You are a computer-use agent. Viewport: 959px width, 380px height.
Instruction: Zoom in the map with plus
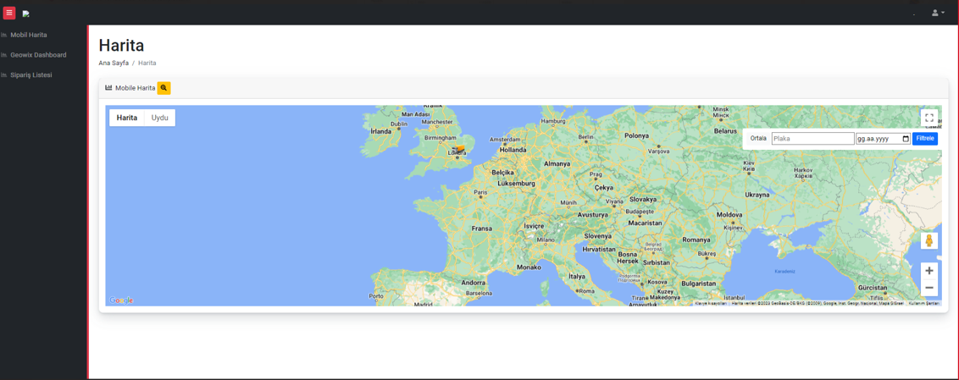(x=929, y=271)
